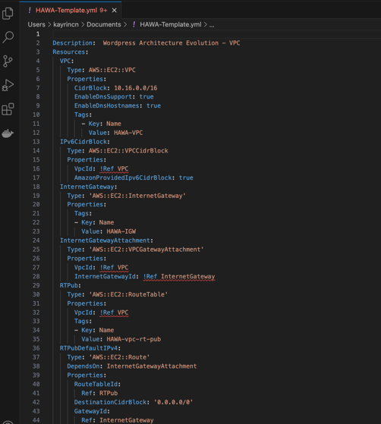The height and width of the screenshot is (424, 381).
Task: Click line number 13 in gutter
Action: click(x=36, y=142)
